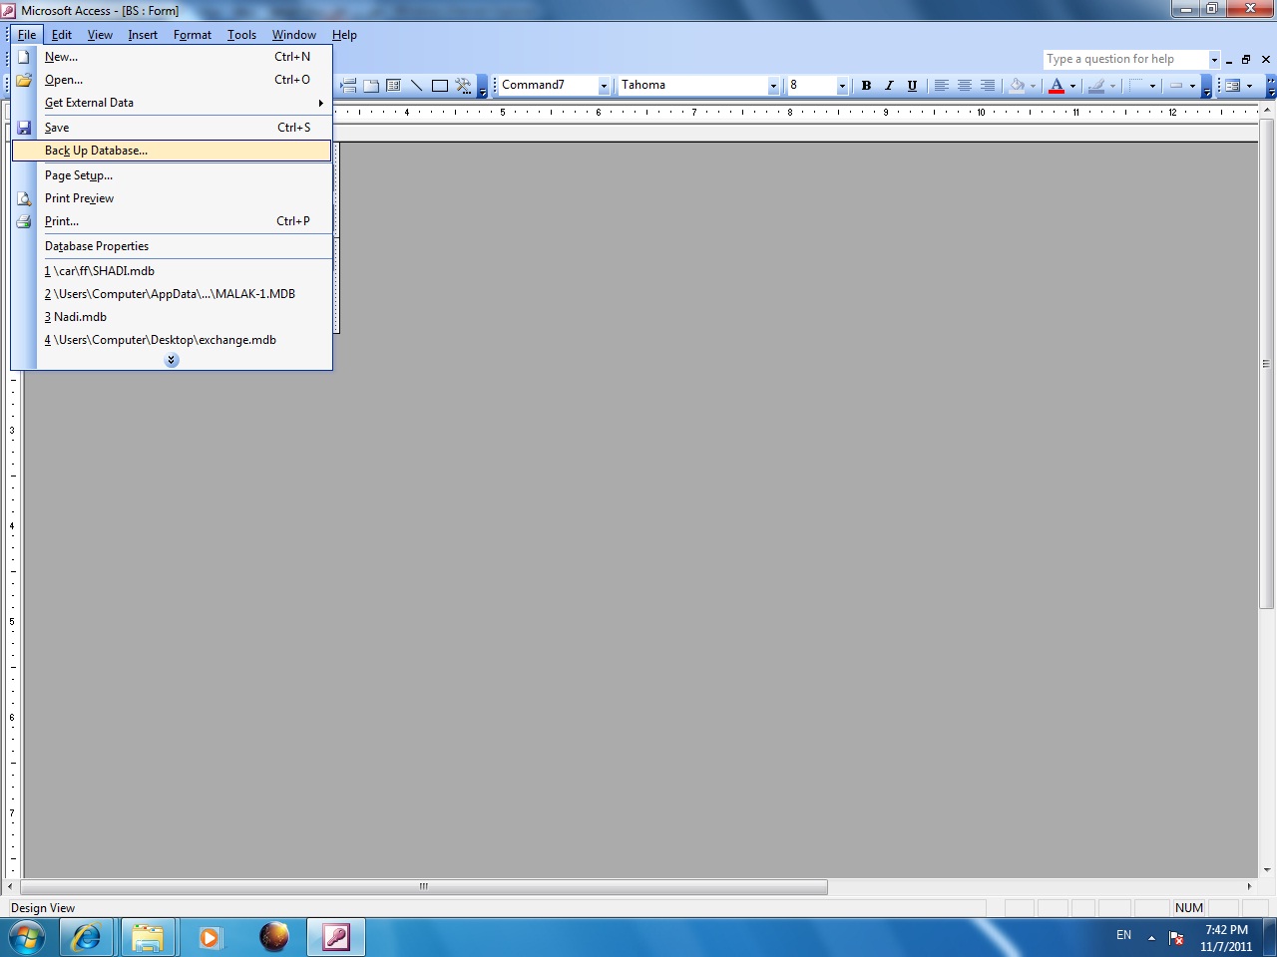Click the Type a question for help box
This screenshot has width=1277, height=957.
[x=1125, y=59]
